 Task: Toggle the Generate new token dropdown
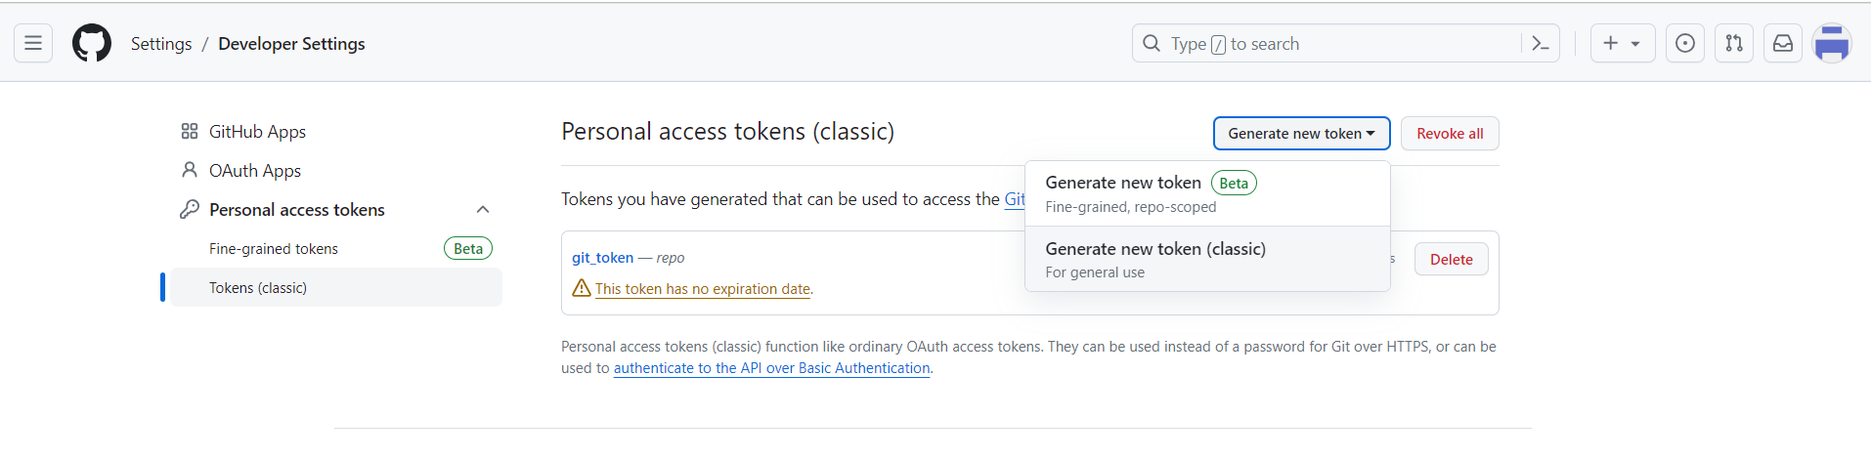point(1301,134)
